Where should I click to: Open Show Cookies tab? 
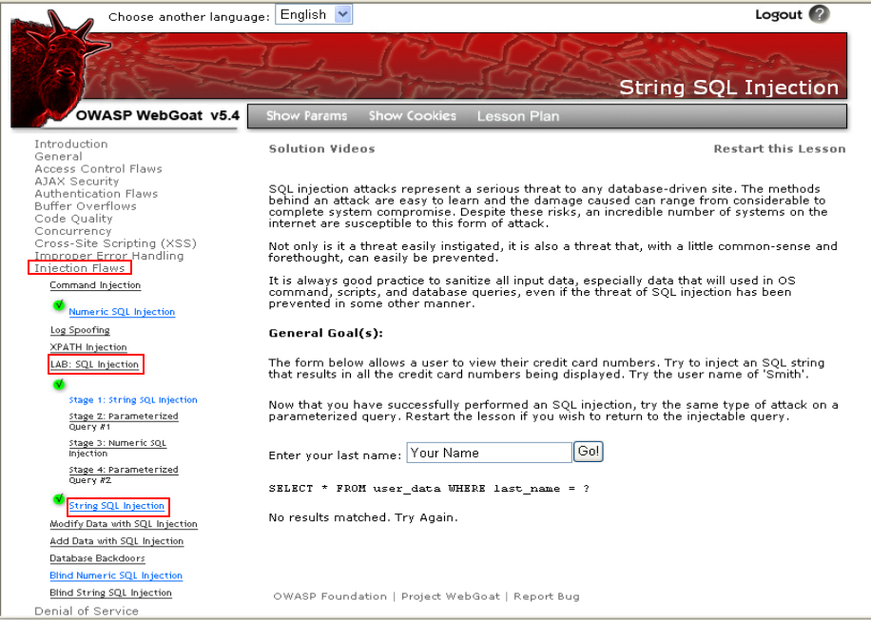click(412, 116)
